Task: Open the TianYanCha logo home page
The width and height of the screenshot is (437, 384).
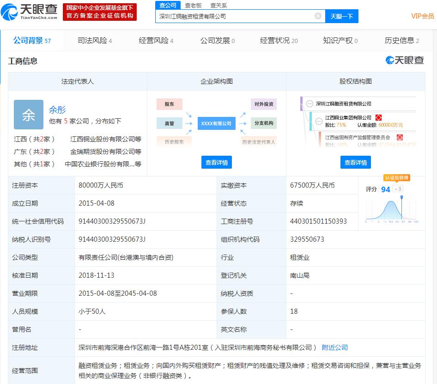Action: click(29, 12)
